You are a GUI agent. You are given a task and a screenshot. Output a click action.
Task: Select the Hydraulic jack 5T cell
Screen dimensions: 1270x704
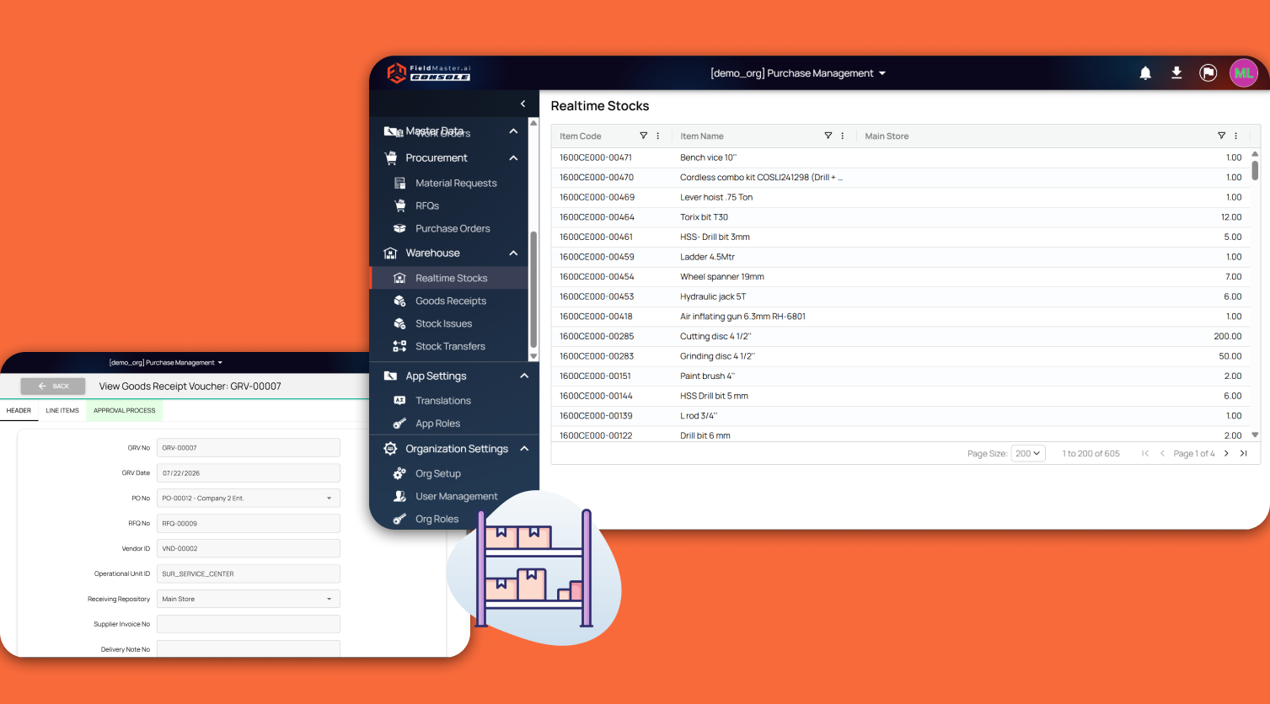click(713, 296)
